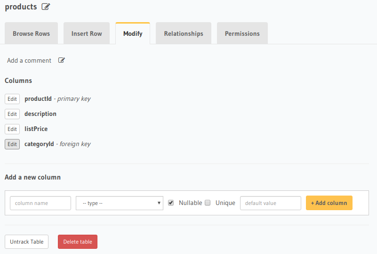Viewport: 377px width, 254px height.
Task: Edit the categoryId foreign key column
Action: click(x=12, y=144)
